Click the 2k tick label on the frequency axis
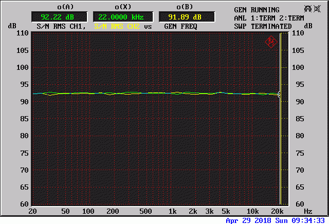The image size is (329, 224). pyautogui.click(x=193, y=211)
